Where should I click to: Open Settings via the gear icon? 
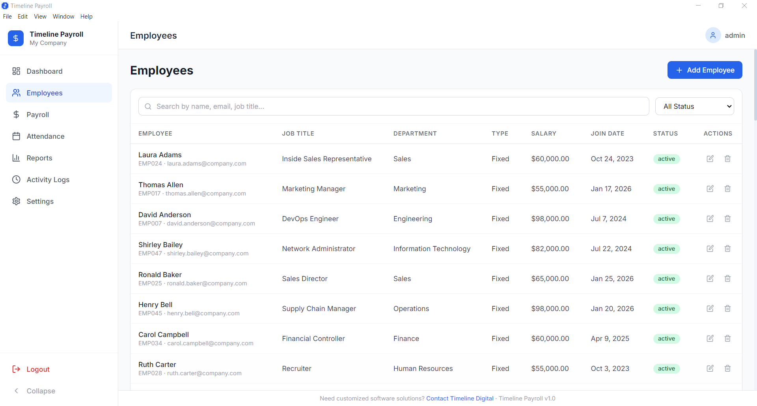pyautogui.click(x=16, y=201)
